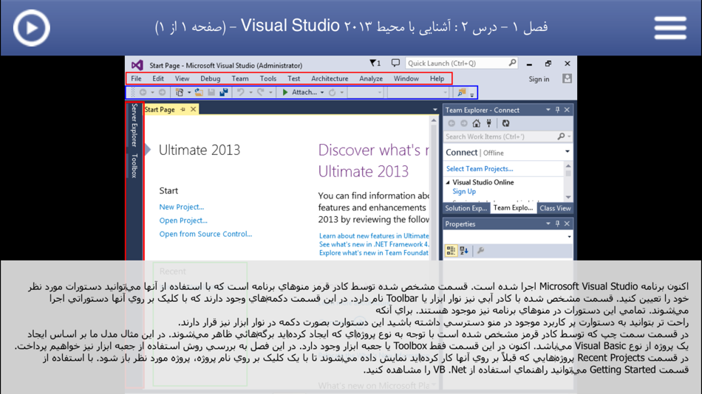Open the Toolbox side tab
The image size is (702, 394).
(x=134, y=165)
